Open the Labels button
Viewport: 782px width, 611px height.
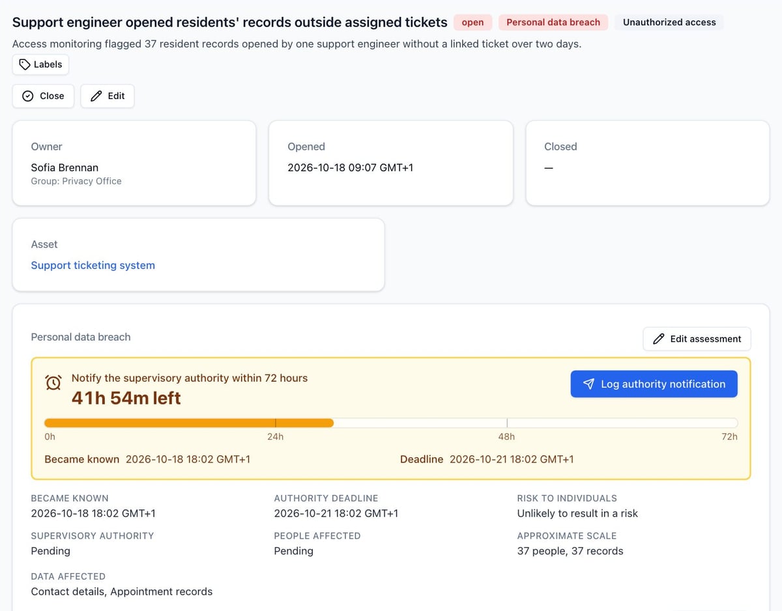(x=40, y=64)
